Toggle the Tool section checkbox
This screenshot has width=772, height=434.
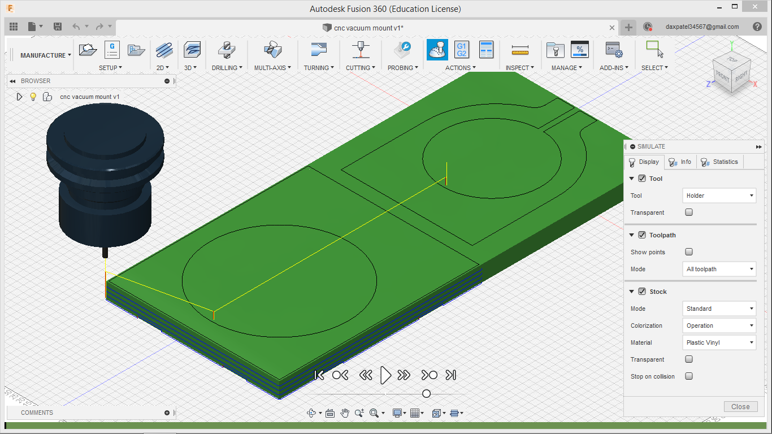(642, 179)
